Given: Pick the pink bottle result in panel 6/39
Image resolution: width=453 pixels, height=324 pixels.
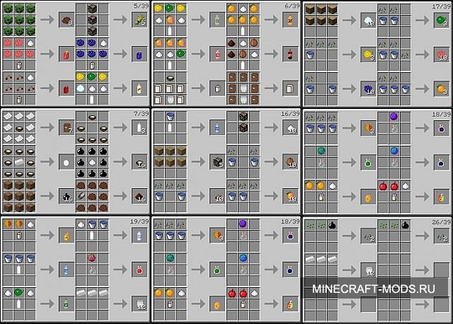Looking at the screenshot, I should pyautogui.click(x=217, y=54).
